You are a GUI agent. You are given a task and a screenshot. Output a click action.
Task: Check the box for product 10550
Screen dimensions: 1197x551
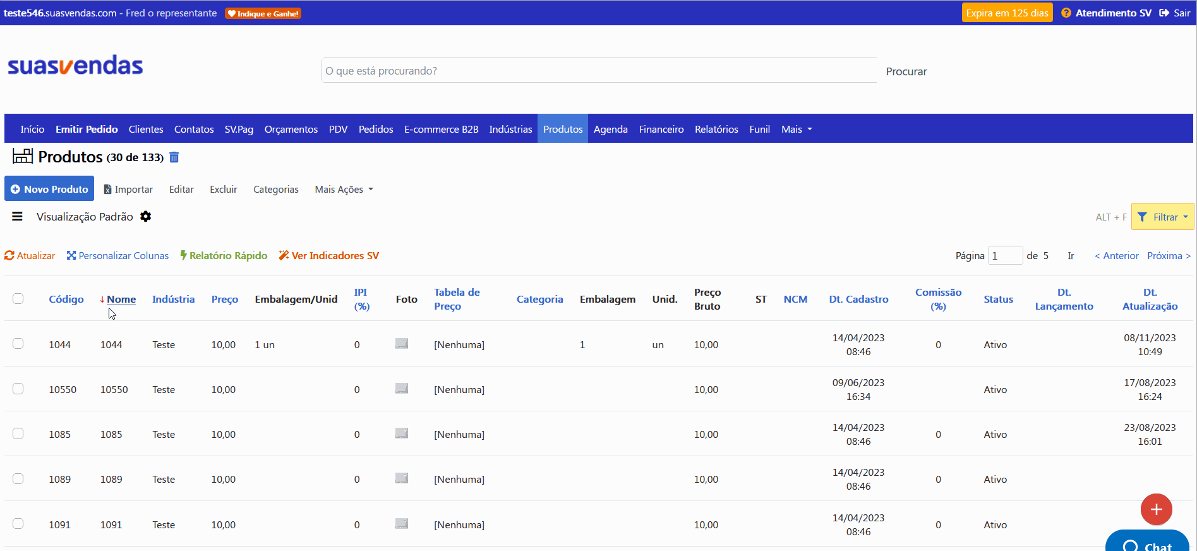coord(18,389)
